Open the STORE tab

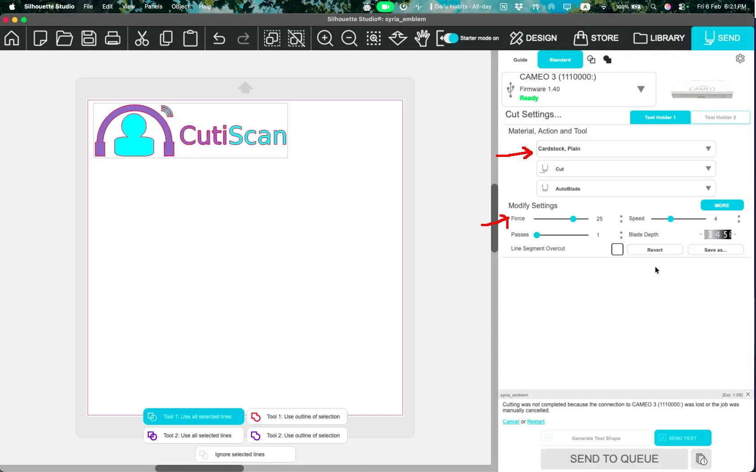597,38
